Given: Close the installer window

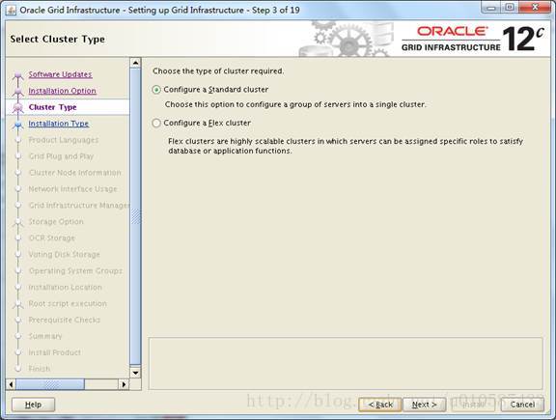Looking at the screenshot, I should [x=536, y=8].
